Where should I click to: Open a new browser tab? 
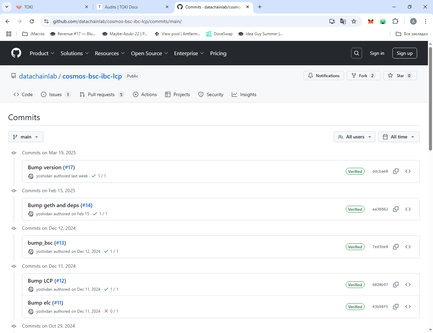point(260,7)
